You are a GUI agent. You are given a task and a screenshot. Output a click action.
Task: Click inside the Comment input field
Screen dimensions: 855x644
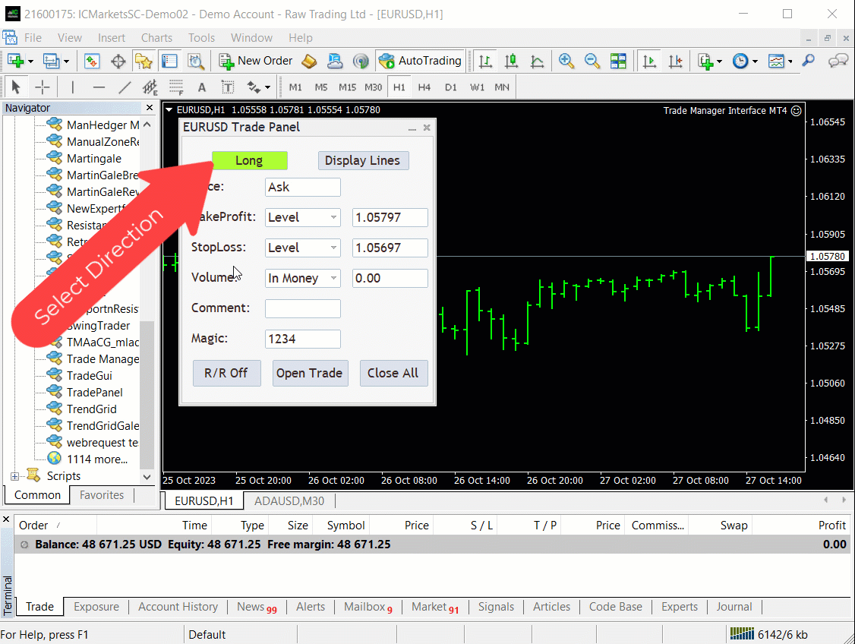coord(302,308)
